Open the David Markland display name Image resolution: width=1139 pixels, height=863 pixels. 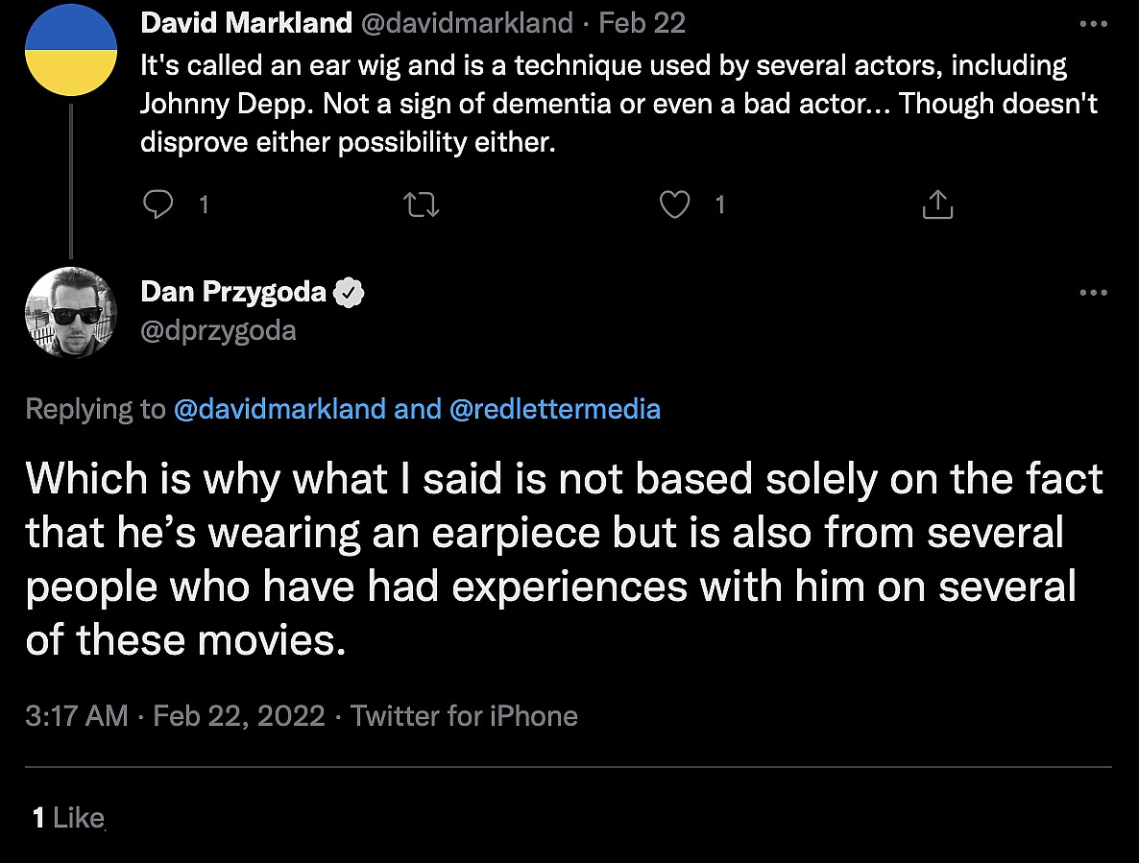coord(245,24)
